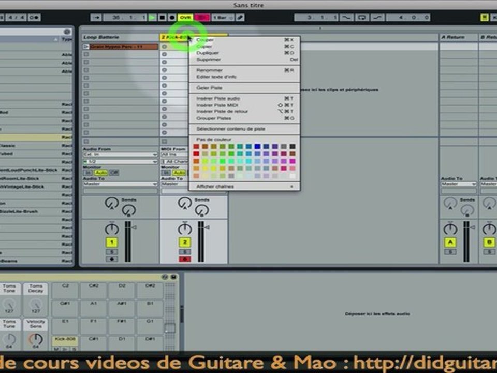Click A Return volume fader handle
The image size is (497, 373).
click(473, 227)
